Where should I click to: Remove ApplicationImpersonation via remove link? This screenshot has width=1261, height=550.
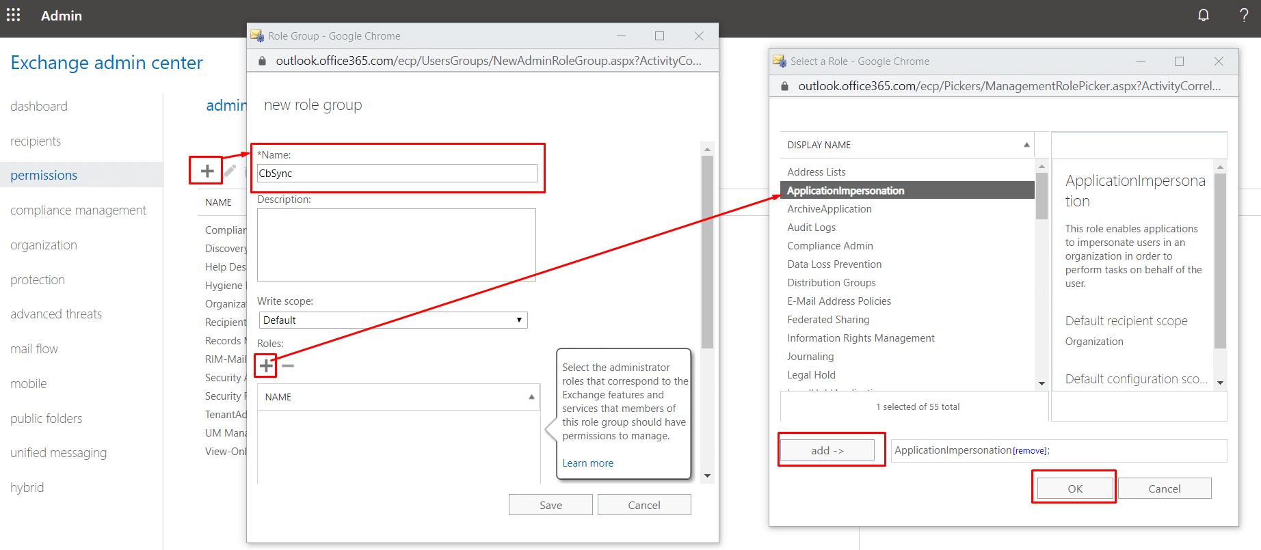(1030, 451)
